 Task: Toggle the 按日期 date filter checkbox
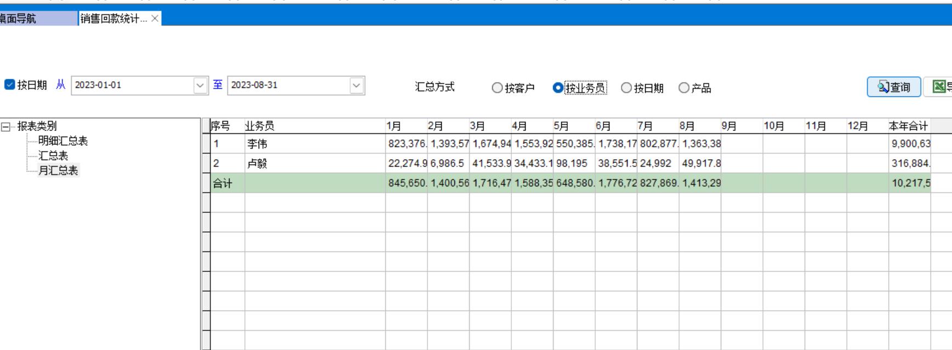[9, 85]
